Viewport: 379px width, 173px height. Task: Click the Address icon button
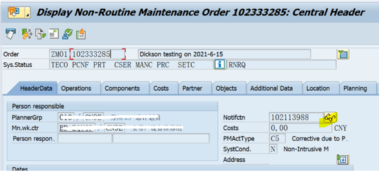343,160
